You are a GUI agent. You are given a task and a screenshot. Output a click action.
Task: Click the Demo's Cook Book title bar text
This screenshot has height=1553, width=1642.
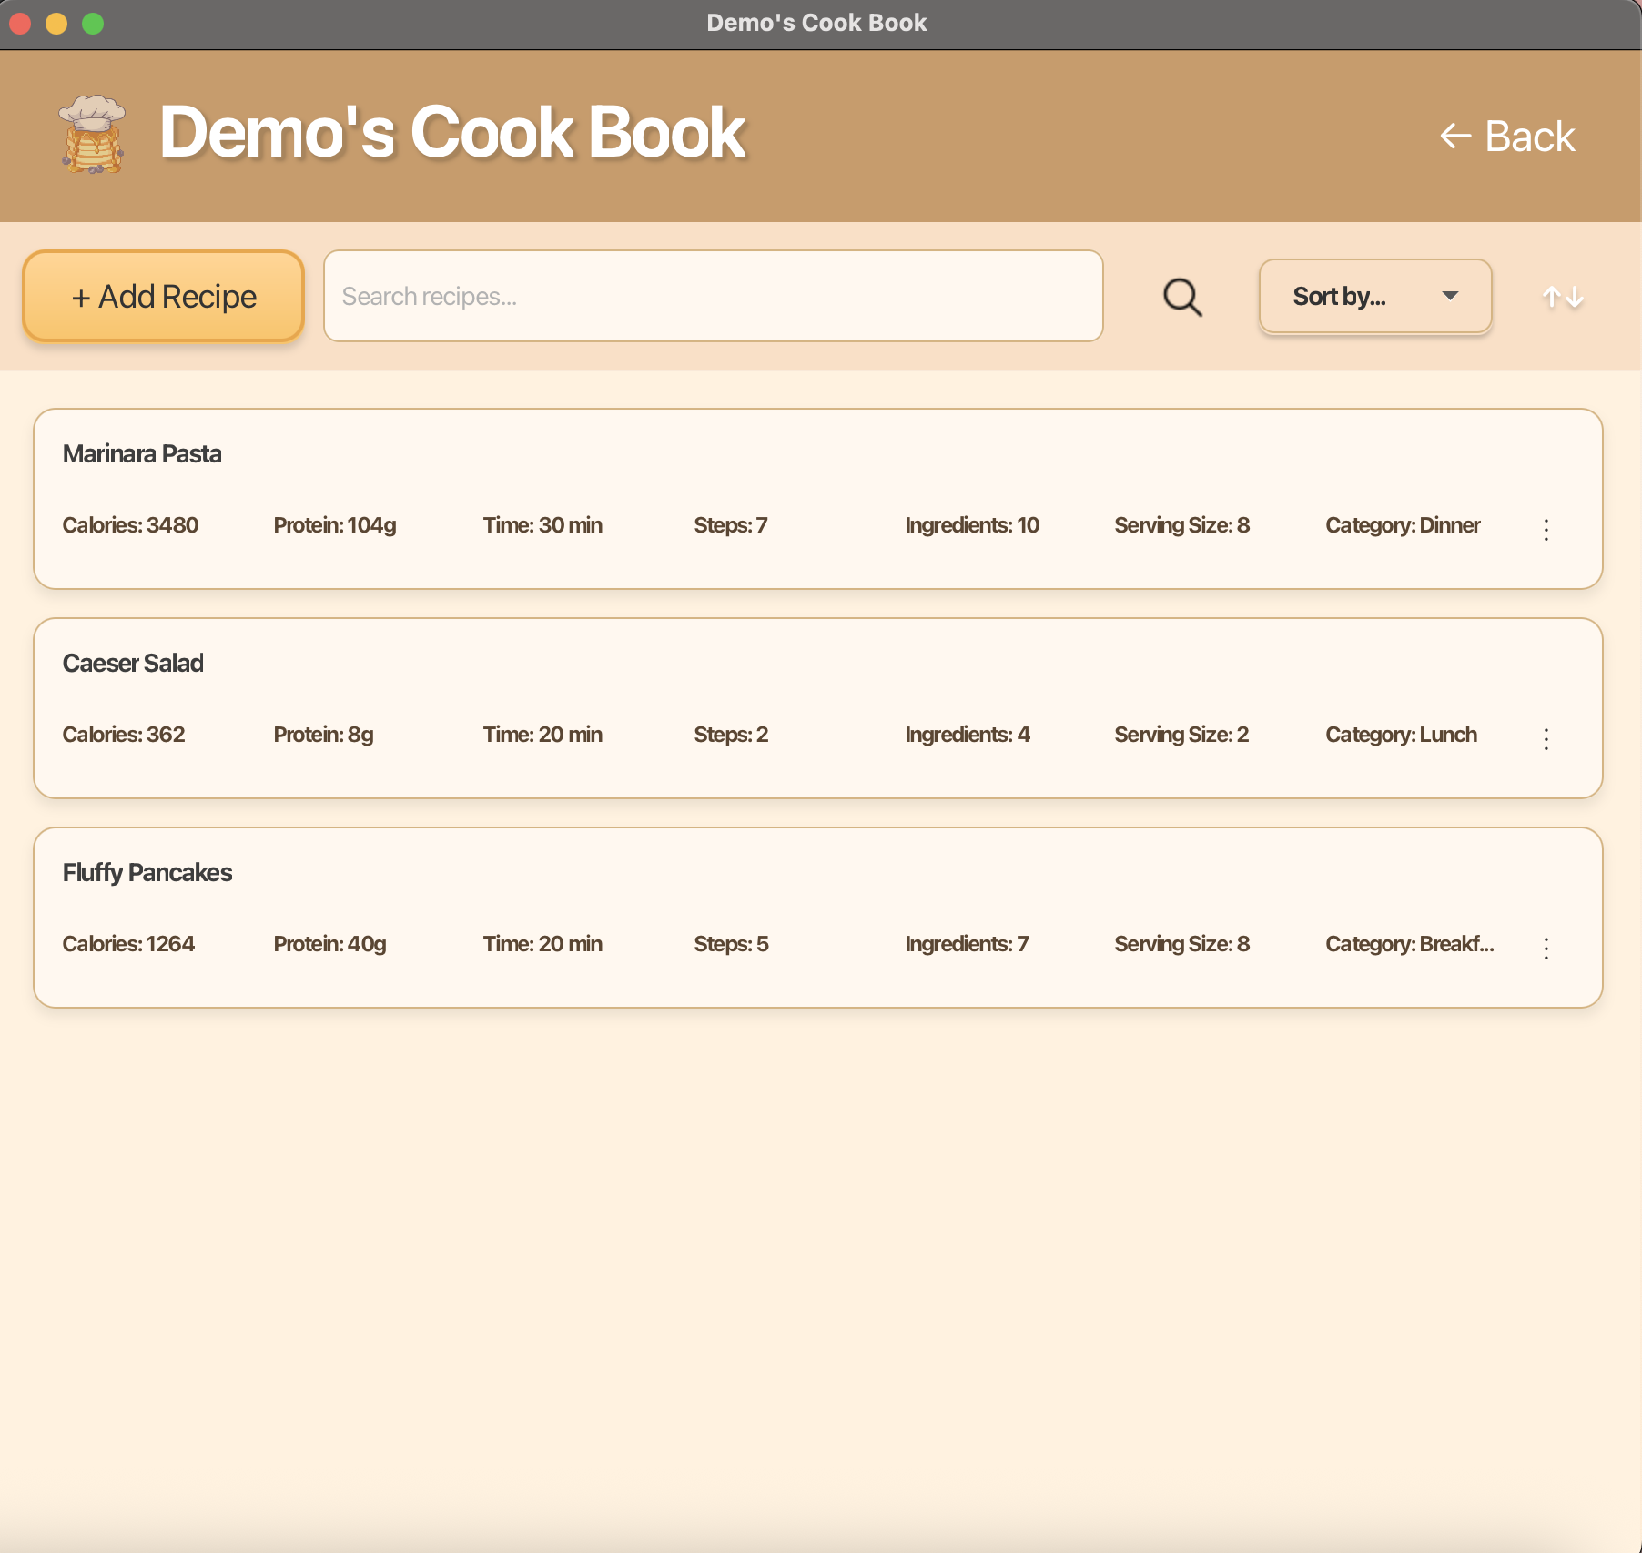(816, 23)
